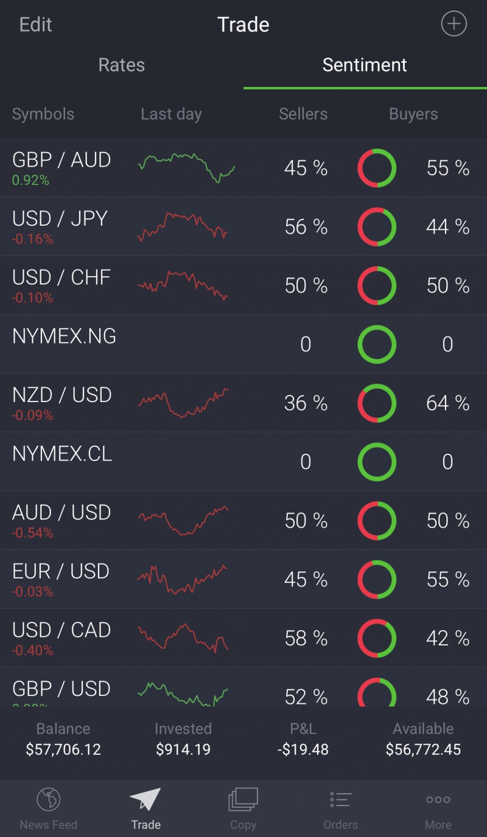Viewport: 487px width, 837px height.
Task: Open the Copy stacked cards icon
Action: coord(243,799)
